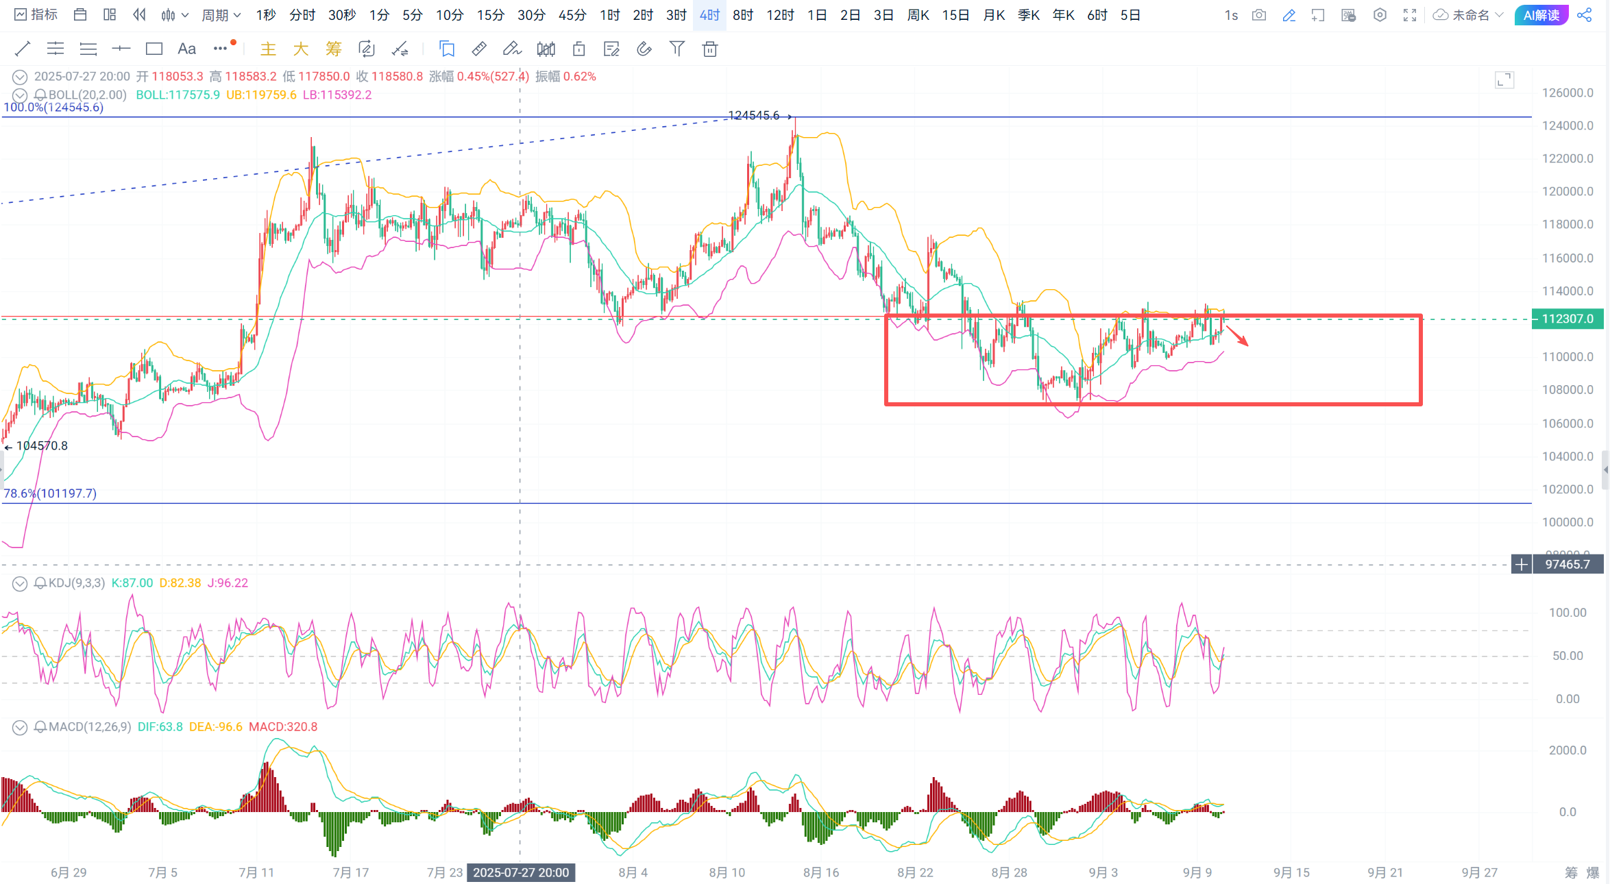Delete drawings with trash icon
The image size is (1610, 884).
710,49
